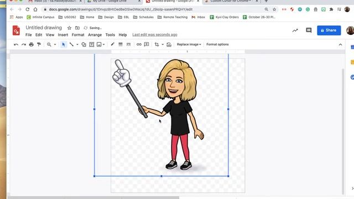The image size is (354, 199).
Task: Open a new browser tab
Action: click(x=266, y=1)
